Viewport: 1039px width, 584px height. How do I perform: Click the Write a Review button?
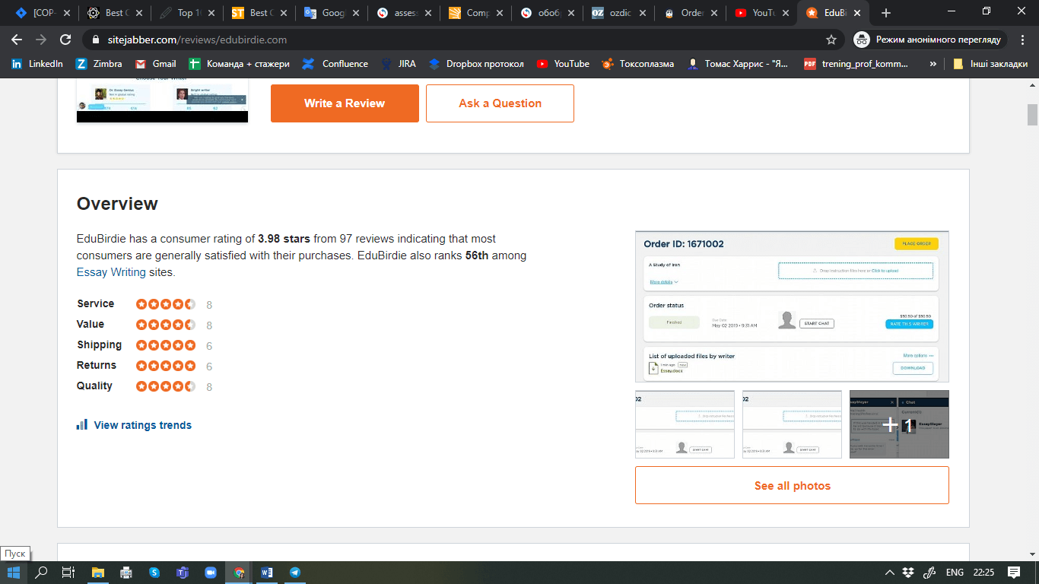point(345,103)
